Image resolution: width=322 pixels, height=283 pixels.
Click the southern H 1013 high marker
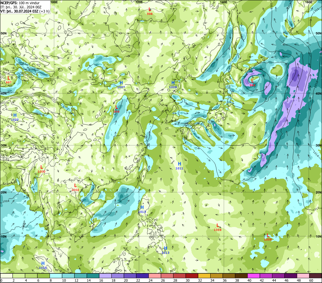[x=166, y=250]
